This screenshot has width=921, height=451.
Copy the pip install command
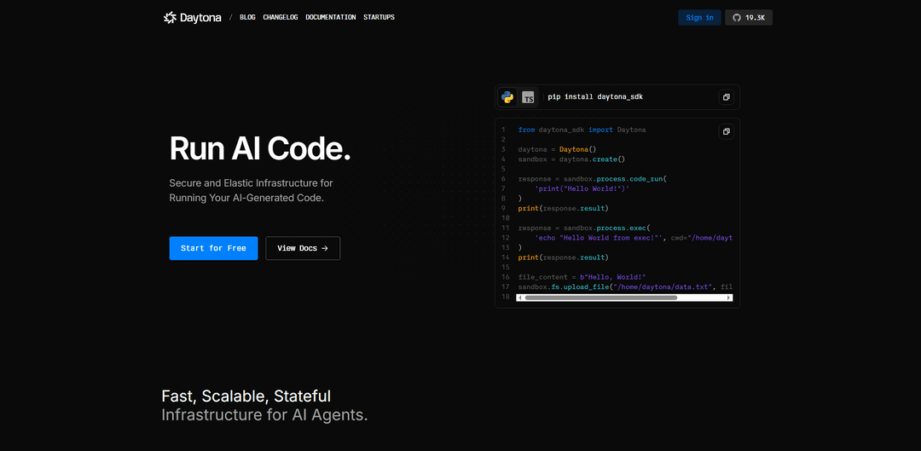pos(726,97)
